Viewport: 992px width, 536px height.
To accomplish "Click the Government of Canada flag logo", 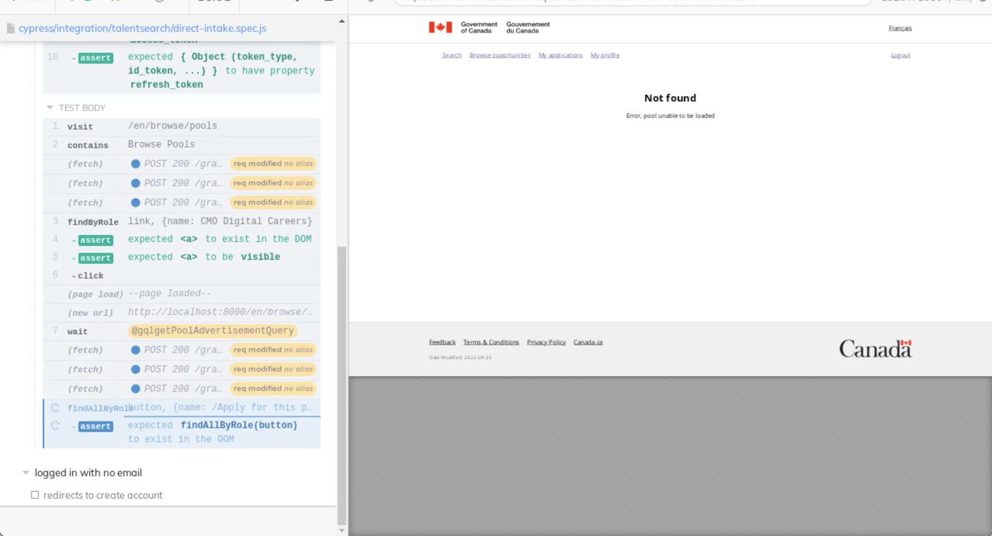I will [441, 27].
